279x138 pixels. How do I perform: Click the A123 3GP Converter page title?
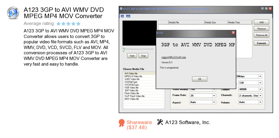(64, 13)
